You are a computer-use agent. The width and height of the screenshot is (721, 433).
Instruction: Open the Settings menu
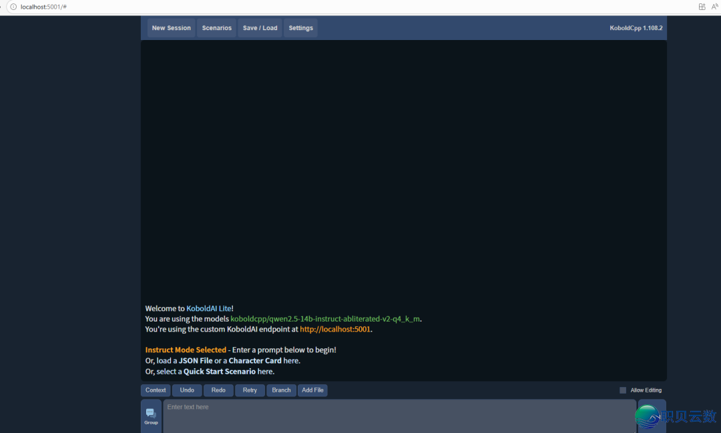tap(300, 28)
